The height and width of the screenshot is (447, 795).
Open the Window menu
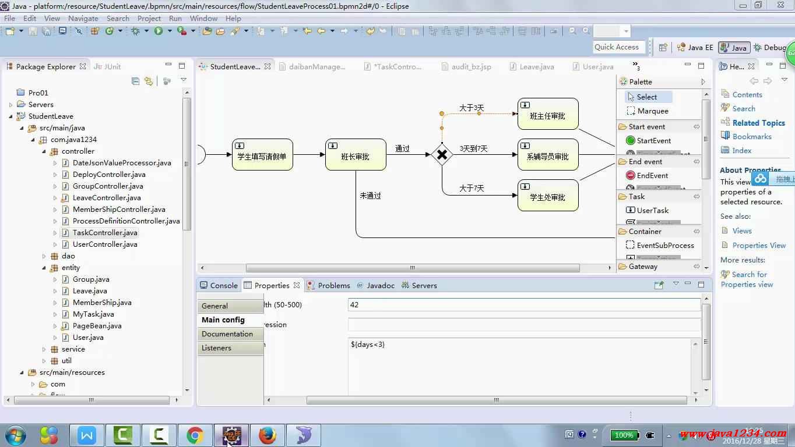pyautogui.click(x=203, y=18)
